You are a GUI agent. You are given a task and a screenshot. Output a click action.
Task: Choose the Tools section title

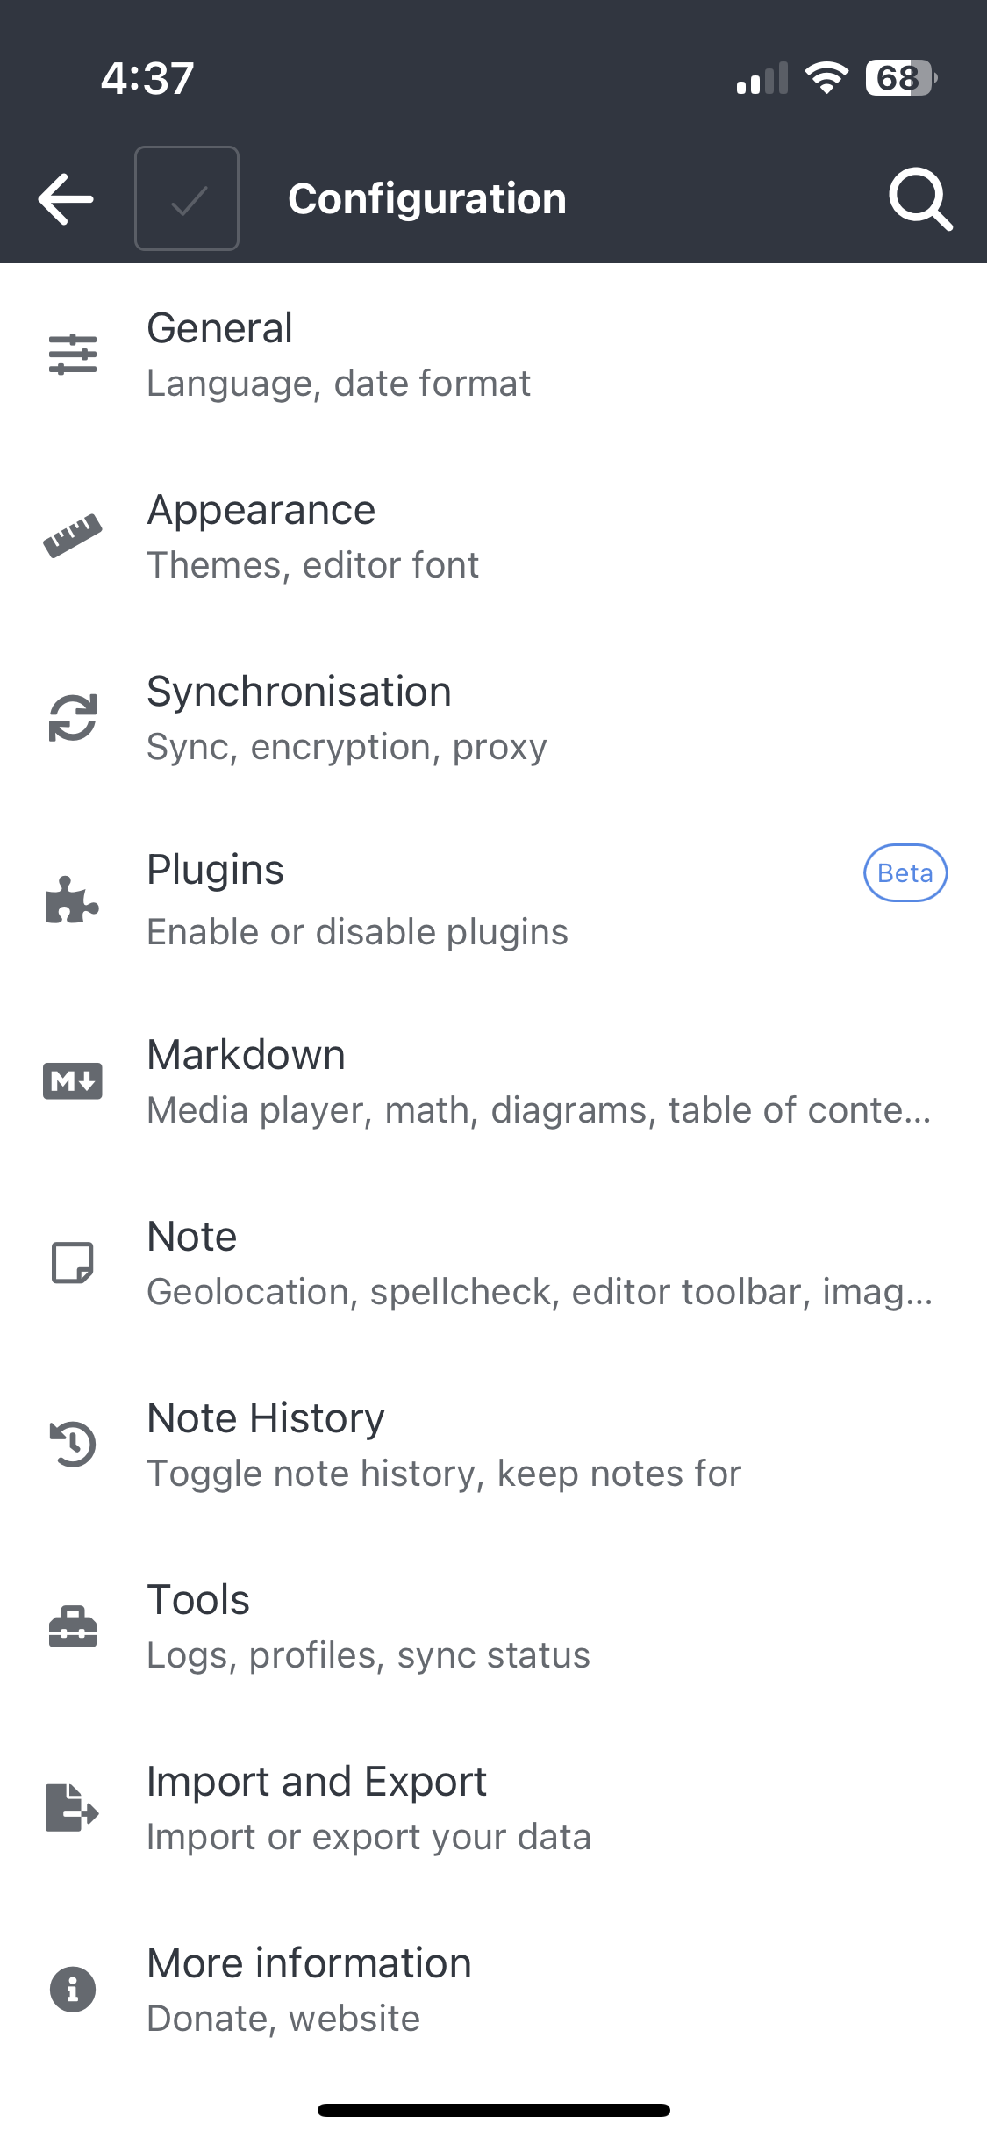click(x=198, y=1599)
